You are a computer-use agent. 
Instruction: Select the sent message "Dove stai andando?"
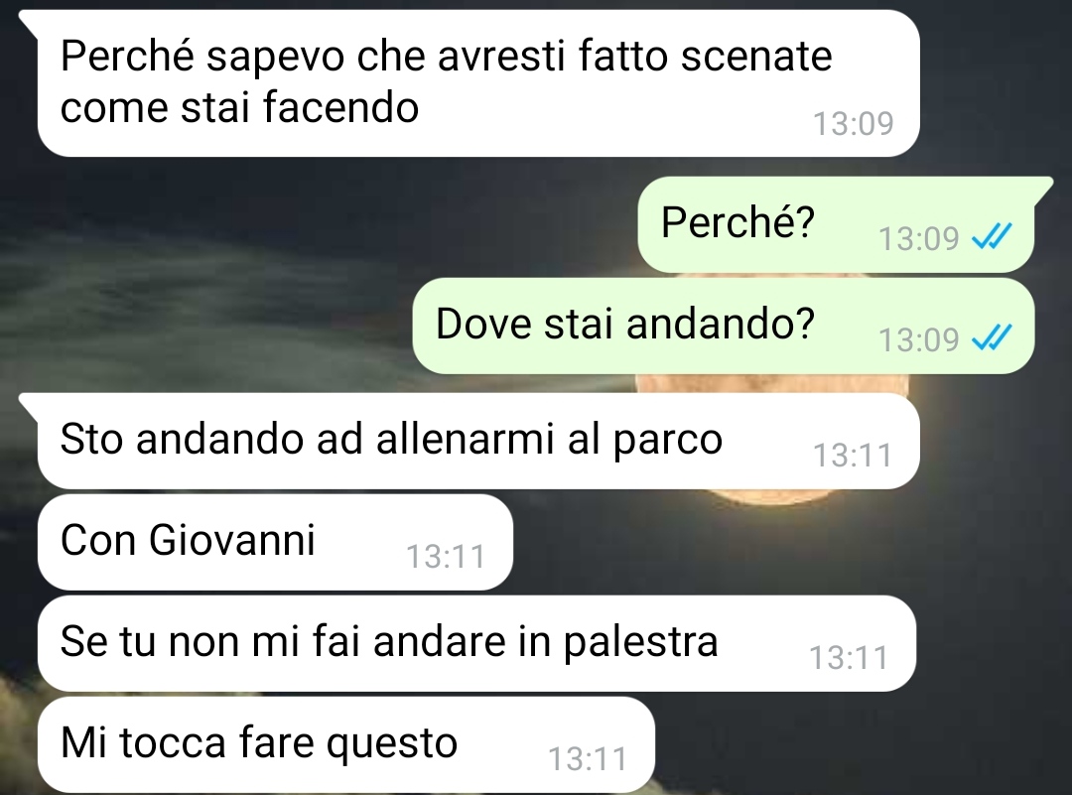coord(724,326)
